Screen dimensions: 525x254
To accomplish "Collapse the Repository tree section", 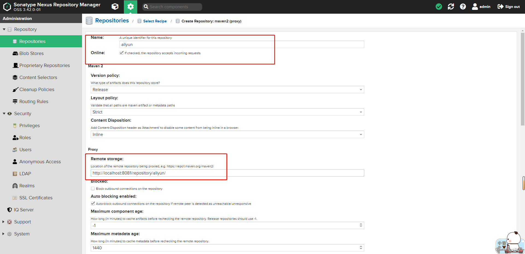I will point(4,29).
